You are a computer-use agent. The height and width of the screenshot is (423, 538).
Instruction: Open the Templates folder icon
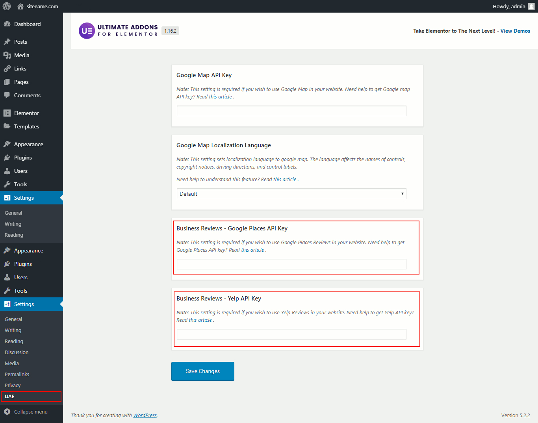(7, 126)
